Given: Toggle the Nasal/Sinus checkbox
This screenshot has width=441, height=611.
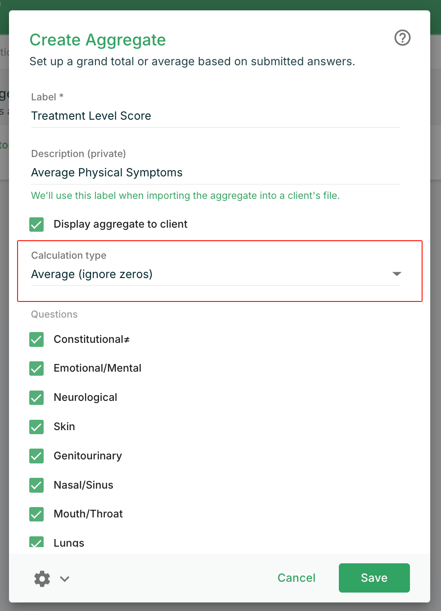Looking at the screenshot, I should pyautogui.click(x=36, y=485).
